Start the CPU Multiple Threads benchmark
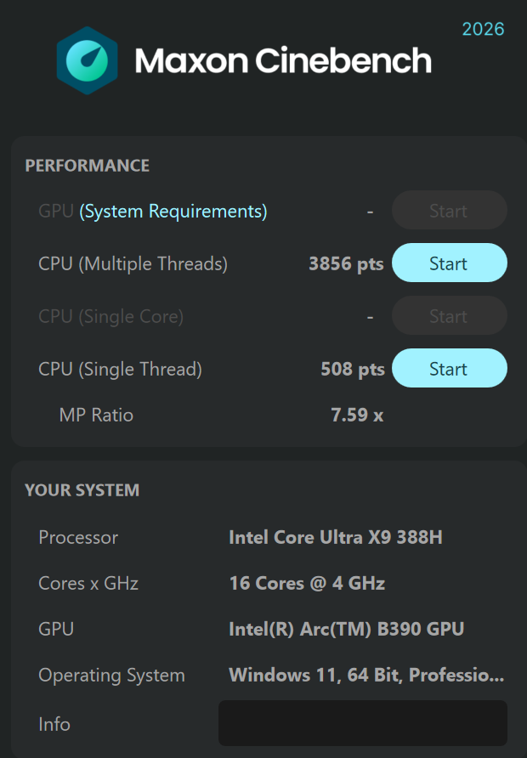This screenshot has height=758, width=527. 449,263
